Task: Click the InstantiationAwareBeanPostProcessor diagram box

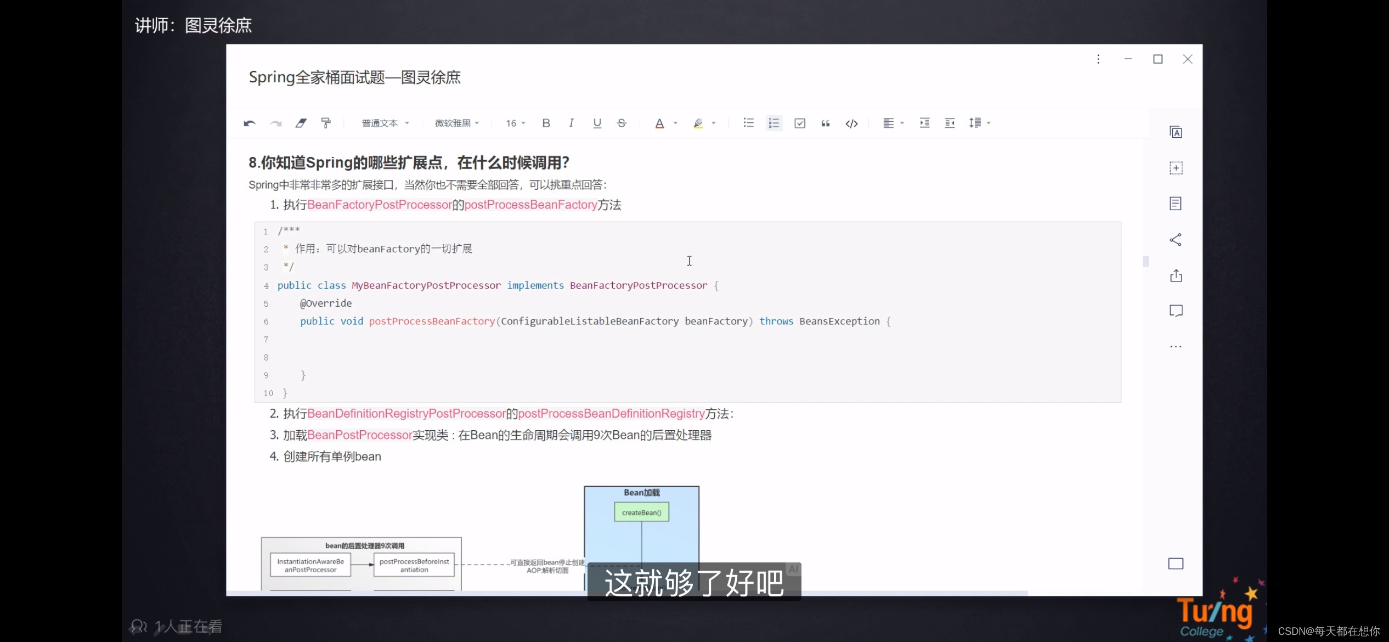Action: click(310, 566)
